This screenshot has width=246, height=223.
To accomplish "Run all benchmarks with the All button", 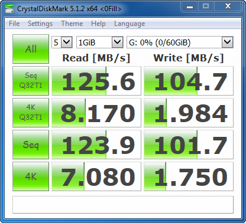I will click(31, 49).
